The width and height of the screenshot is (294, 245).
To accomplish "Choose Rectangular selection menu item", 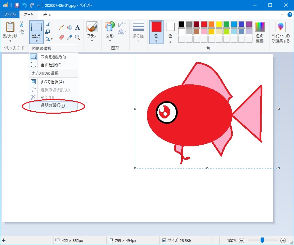I will [53, 57].
